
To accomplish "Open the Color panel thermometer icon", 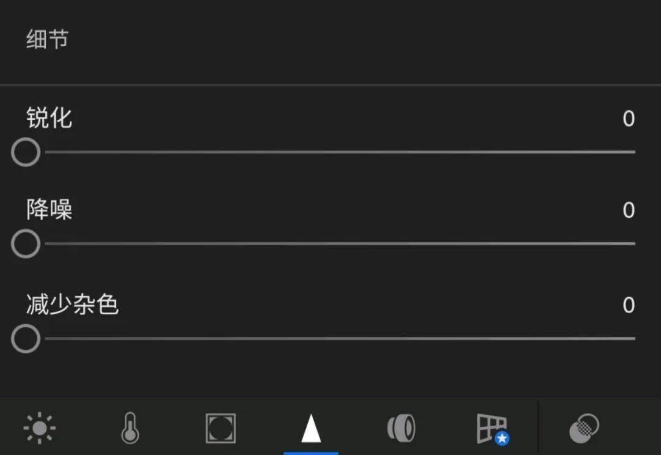I will [130, 428].
